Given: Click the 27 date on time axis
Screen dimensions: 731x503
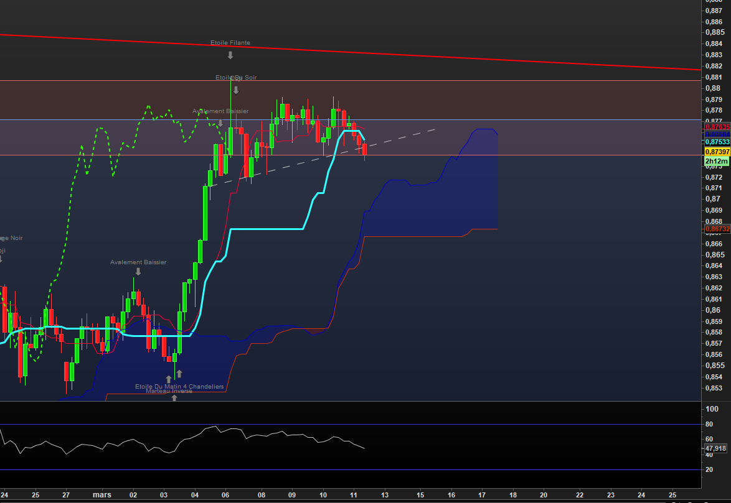Looking at the screenshot, I should point(66,495).
